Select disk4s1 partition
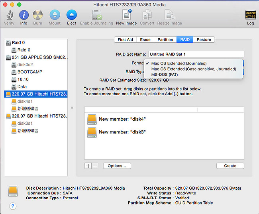259x214 pixels. click(36, 101)
